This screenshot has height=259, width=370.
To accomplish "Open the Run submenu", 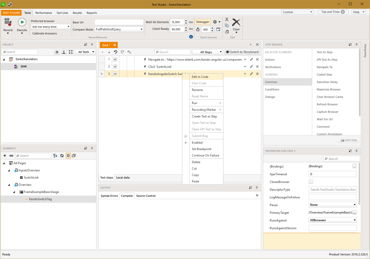I will 203,103.
